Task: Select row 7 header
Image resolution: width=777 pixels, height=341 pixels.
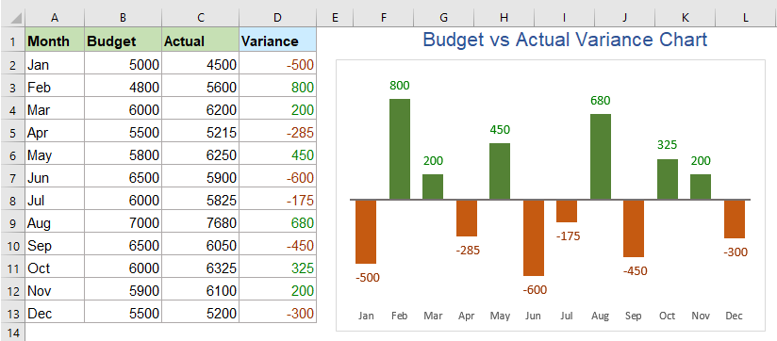Action: [12, 178]
